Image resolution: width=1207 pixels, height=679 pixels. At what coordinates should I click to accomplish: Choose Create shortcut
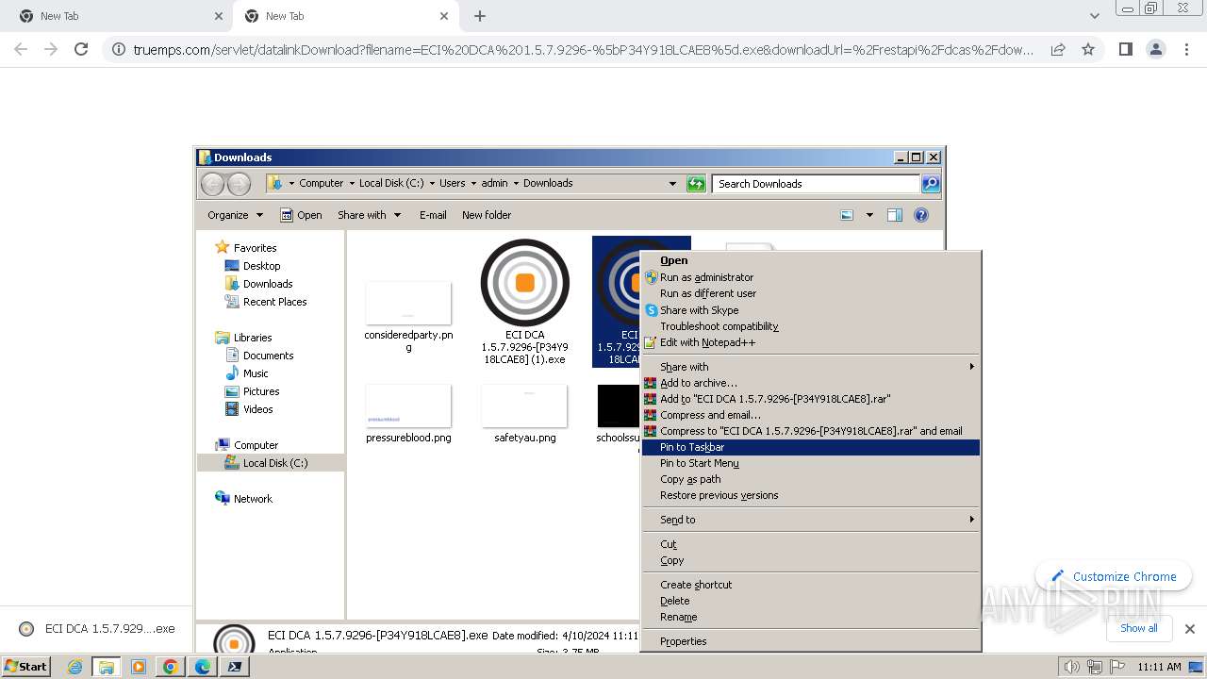[811, 585]
